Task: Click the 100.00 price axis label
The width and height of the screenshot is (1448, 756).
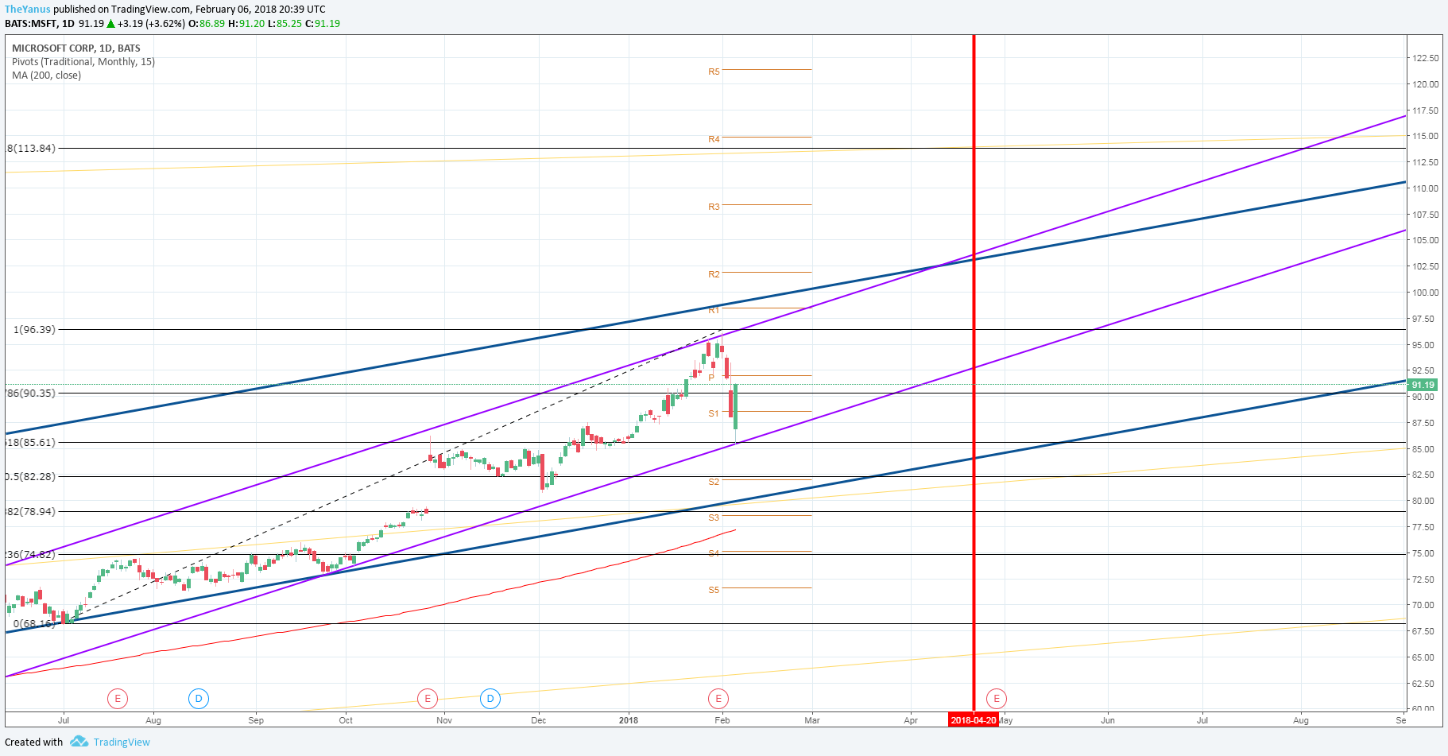Action: pyautogui.click(x=1425, y=293)
